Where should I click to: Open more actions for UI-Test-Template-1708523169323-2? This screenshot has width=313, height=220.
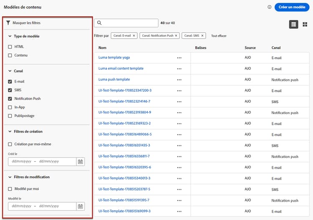pyautogui.click(x=179, y=124)
